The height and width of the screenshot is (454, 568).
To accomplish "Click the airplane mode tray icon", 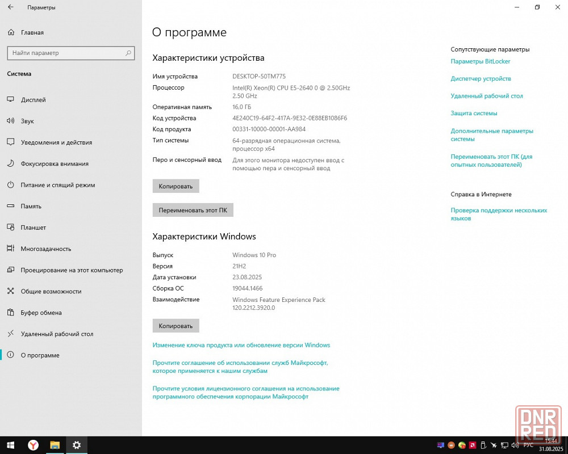I will click(x=494, y=445).
